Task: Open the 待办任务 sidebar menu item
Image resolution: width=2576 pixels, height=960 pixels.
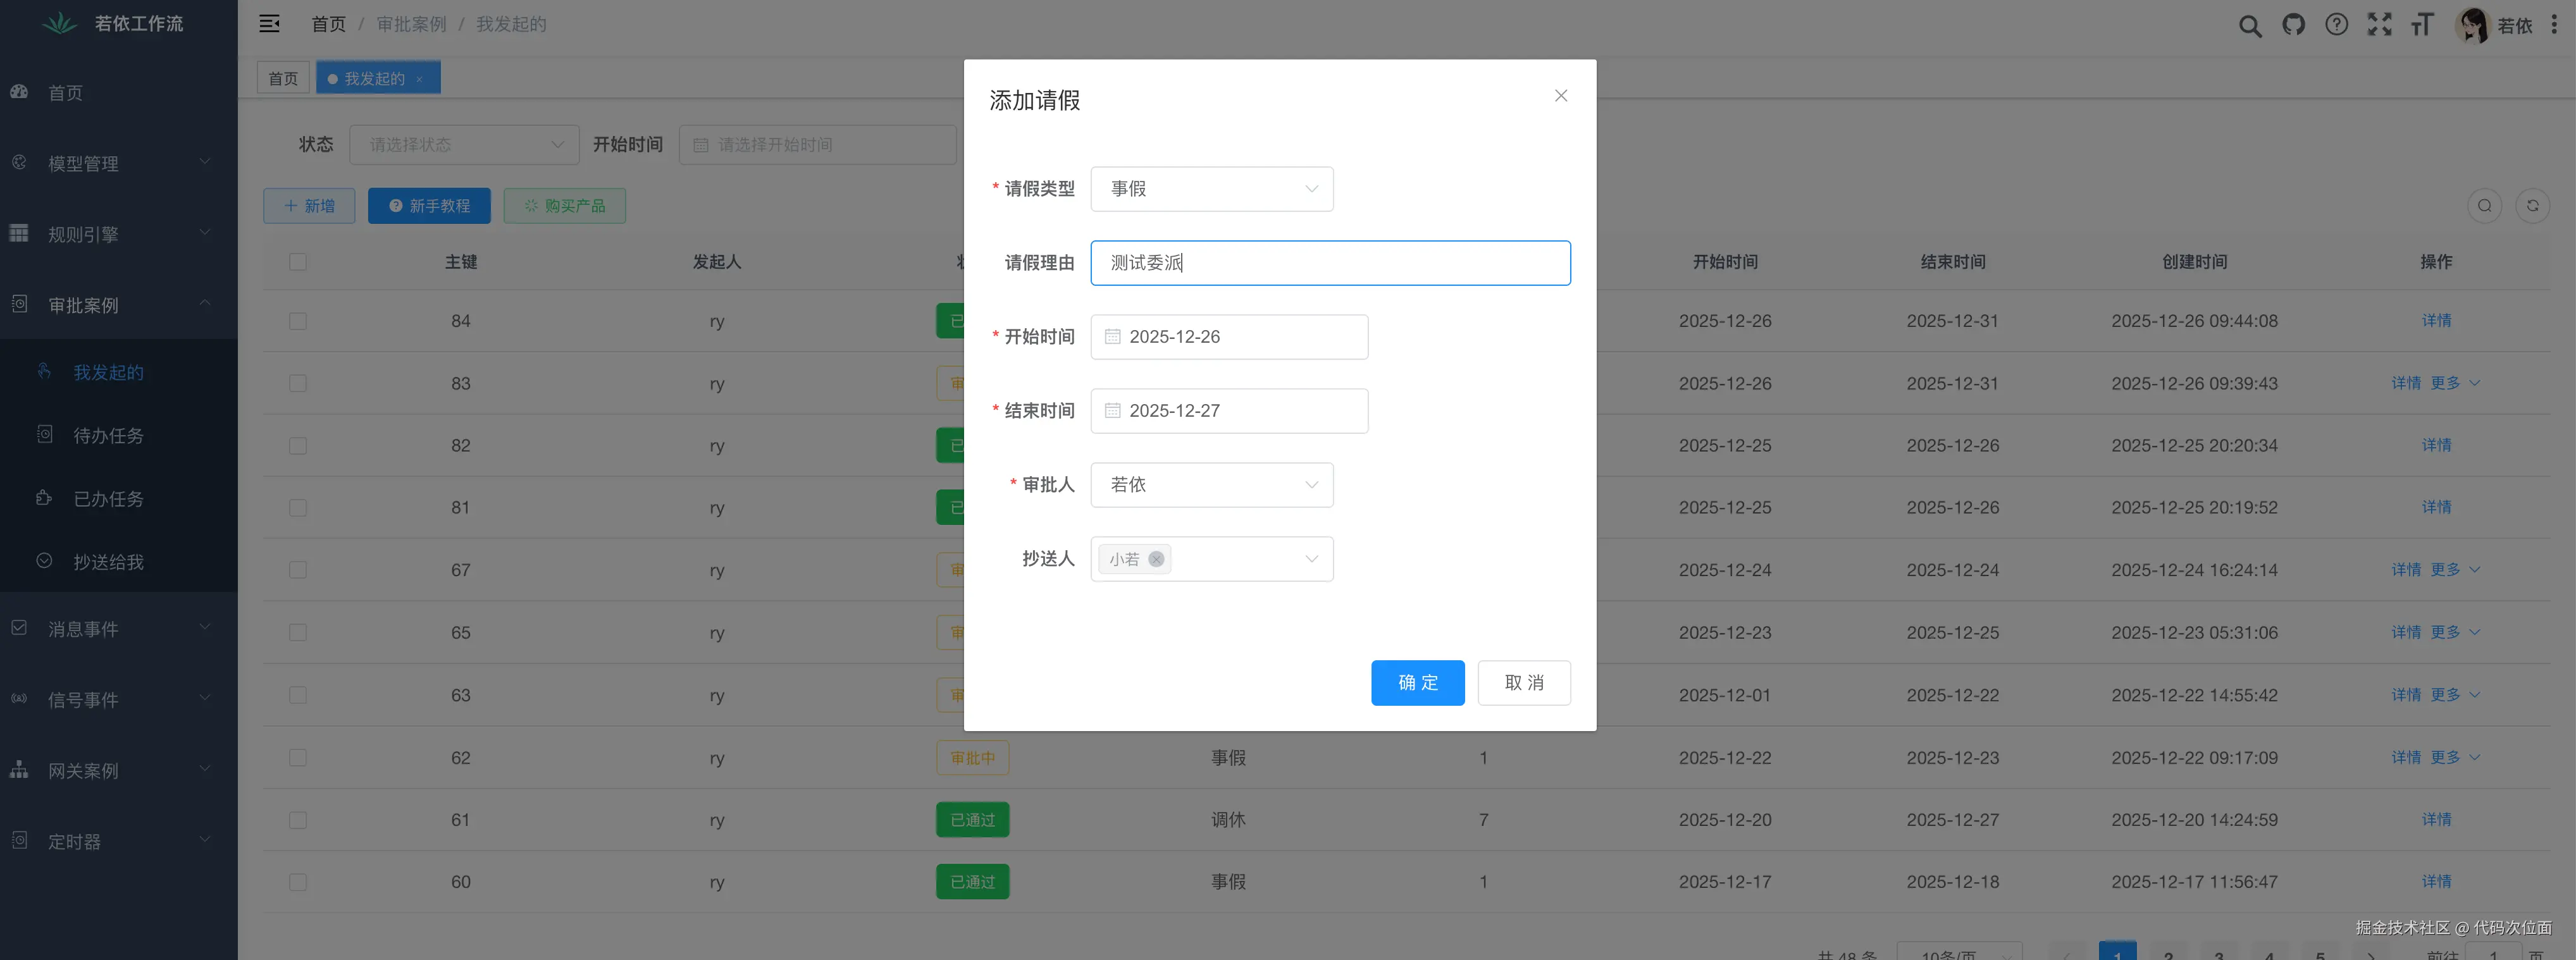Action: click(108, 436)
